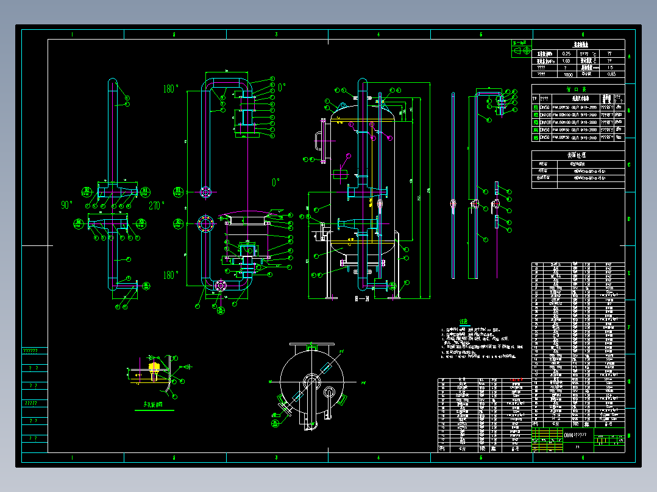Click the top border zone number 3
Image resolution: width=657 pixels, height=492 pixels.
[276, 34]
